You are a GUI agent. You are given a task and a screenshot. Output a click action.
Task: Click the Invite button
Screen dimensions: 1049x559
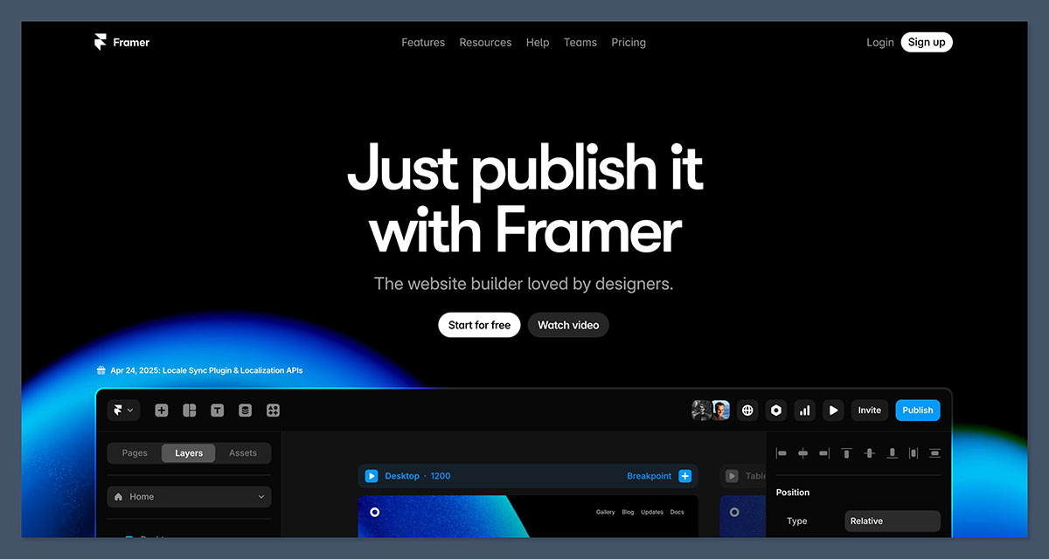pos(870,411)
